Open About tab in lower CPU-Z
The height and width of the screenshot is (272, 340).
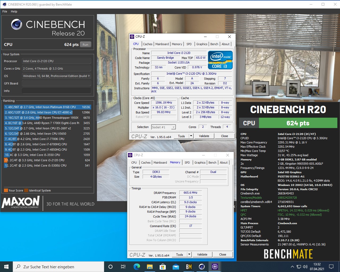(224, 163)
